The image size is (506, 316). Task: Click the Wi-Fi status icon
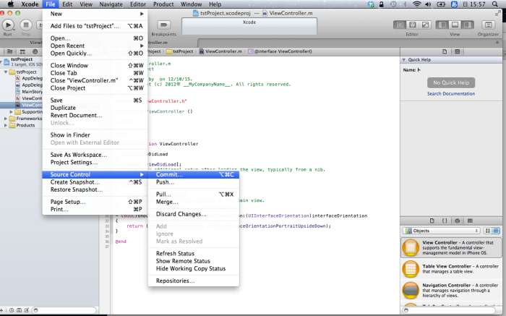point(417,4)
